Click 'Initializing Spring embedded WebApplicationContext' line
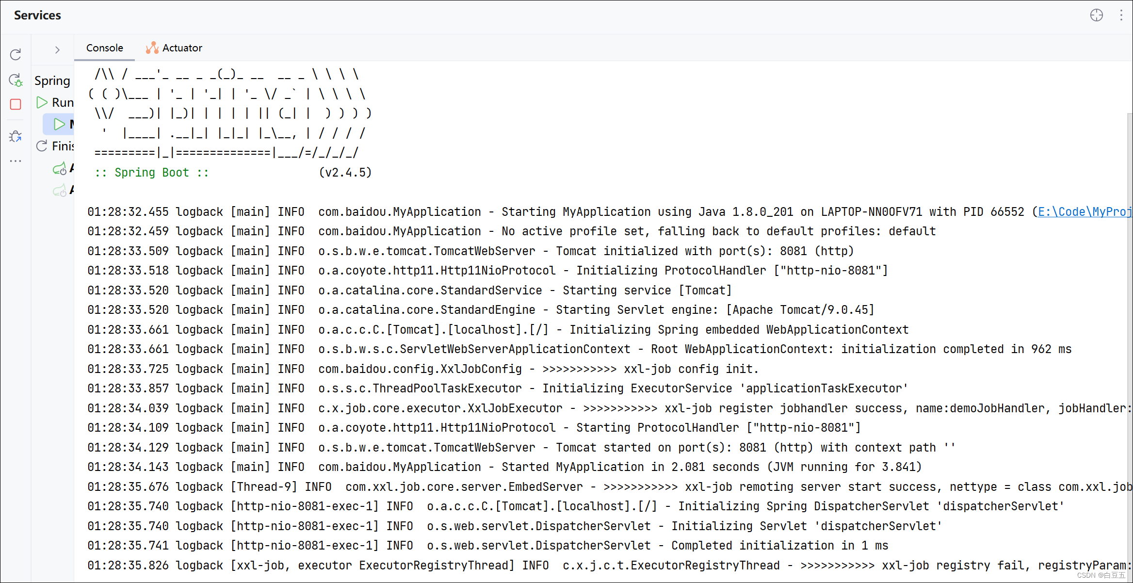Viewport: 1133px width, 583px height. pos(498,330)
